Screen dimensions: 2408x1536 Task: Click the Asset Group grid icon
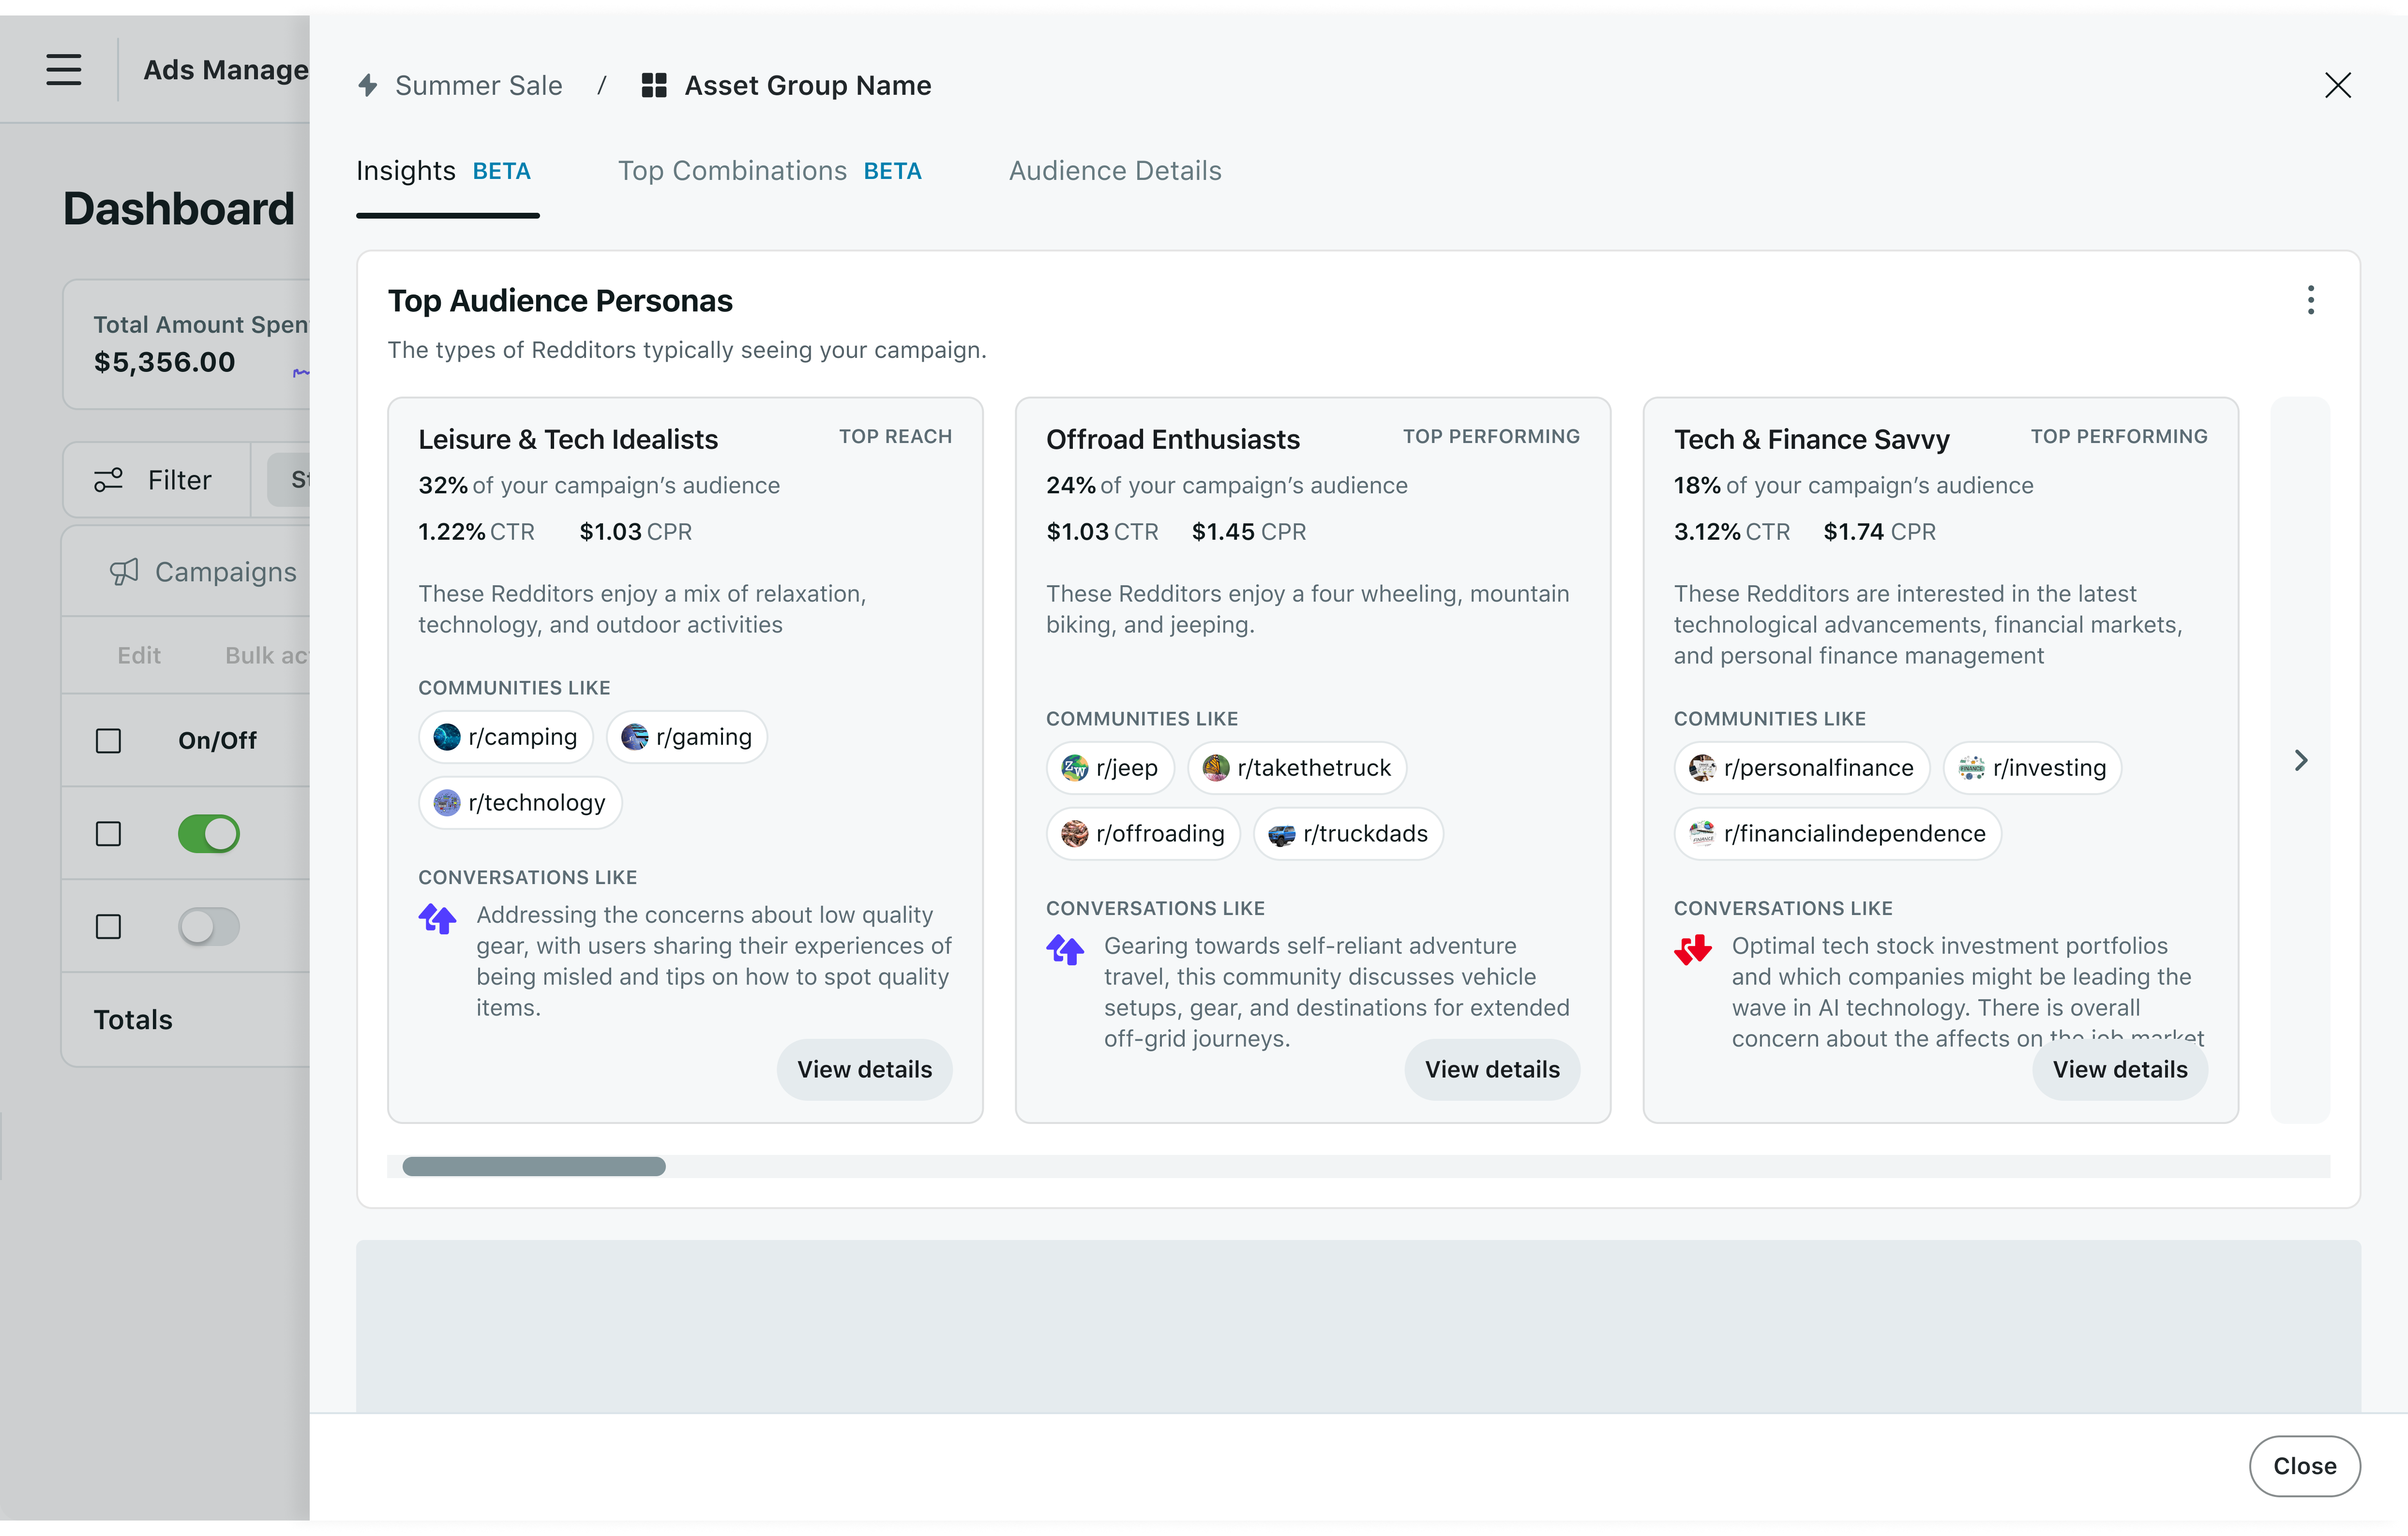(654, 86)
